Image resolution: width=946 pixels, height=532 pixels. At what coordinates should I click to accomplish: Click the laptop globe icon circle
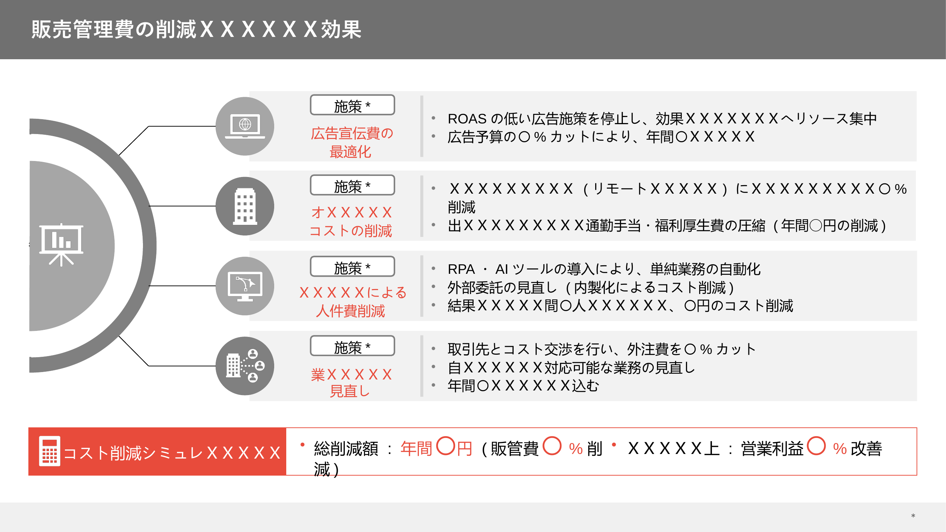coord(245,126)
